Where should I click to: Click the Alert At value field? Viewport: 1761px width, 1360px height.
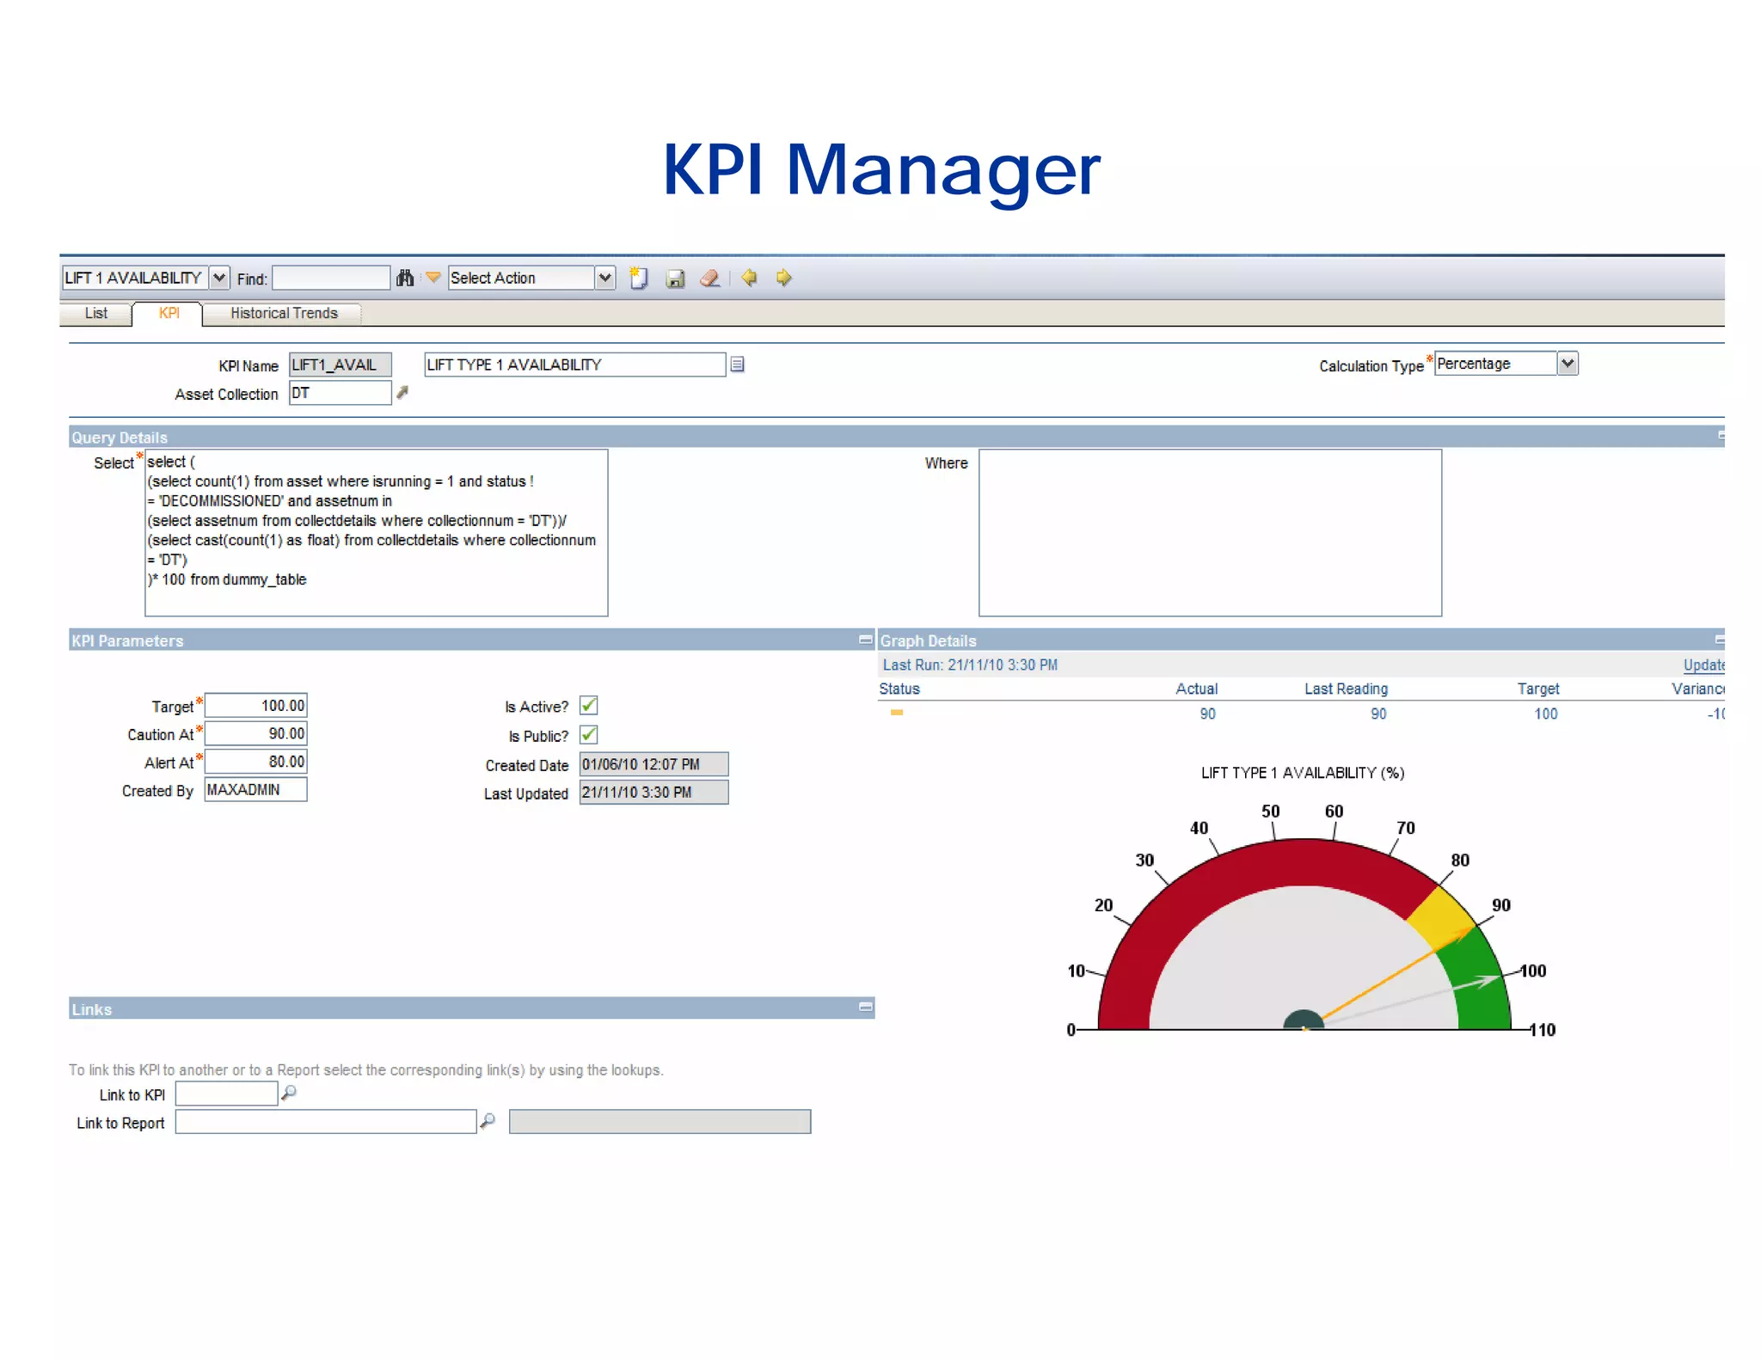[x=255, y=762]
